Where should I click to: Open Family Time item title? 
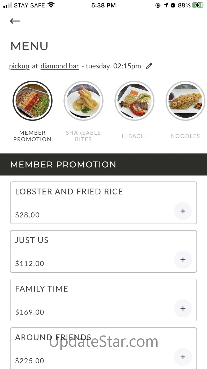click(x=42, y=289)
